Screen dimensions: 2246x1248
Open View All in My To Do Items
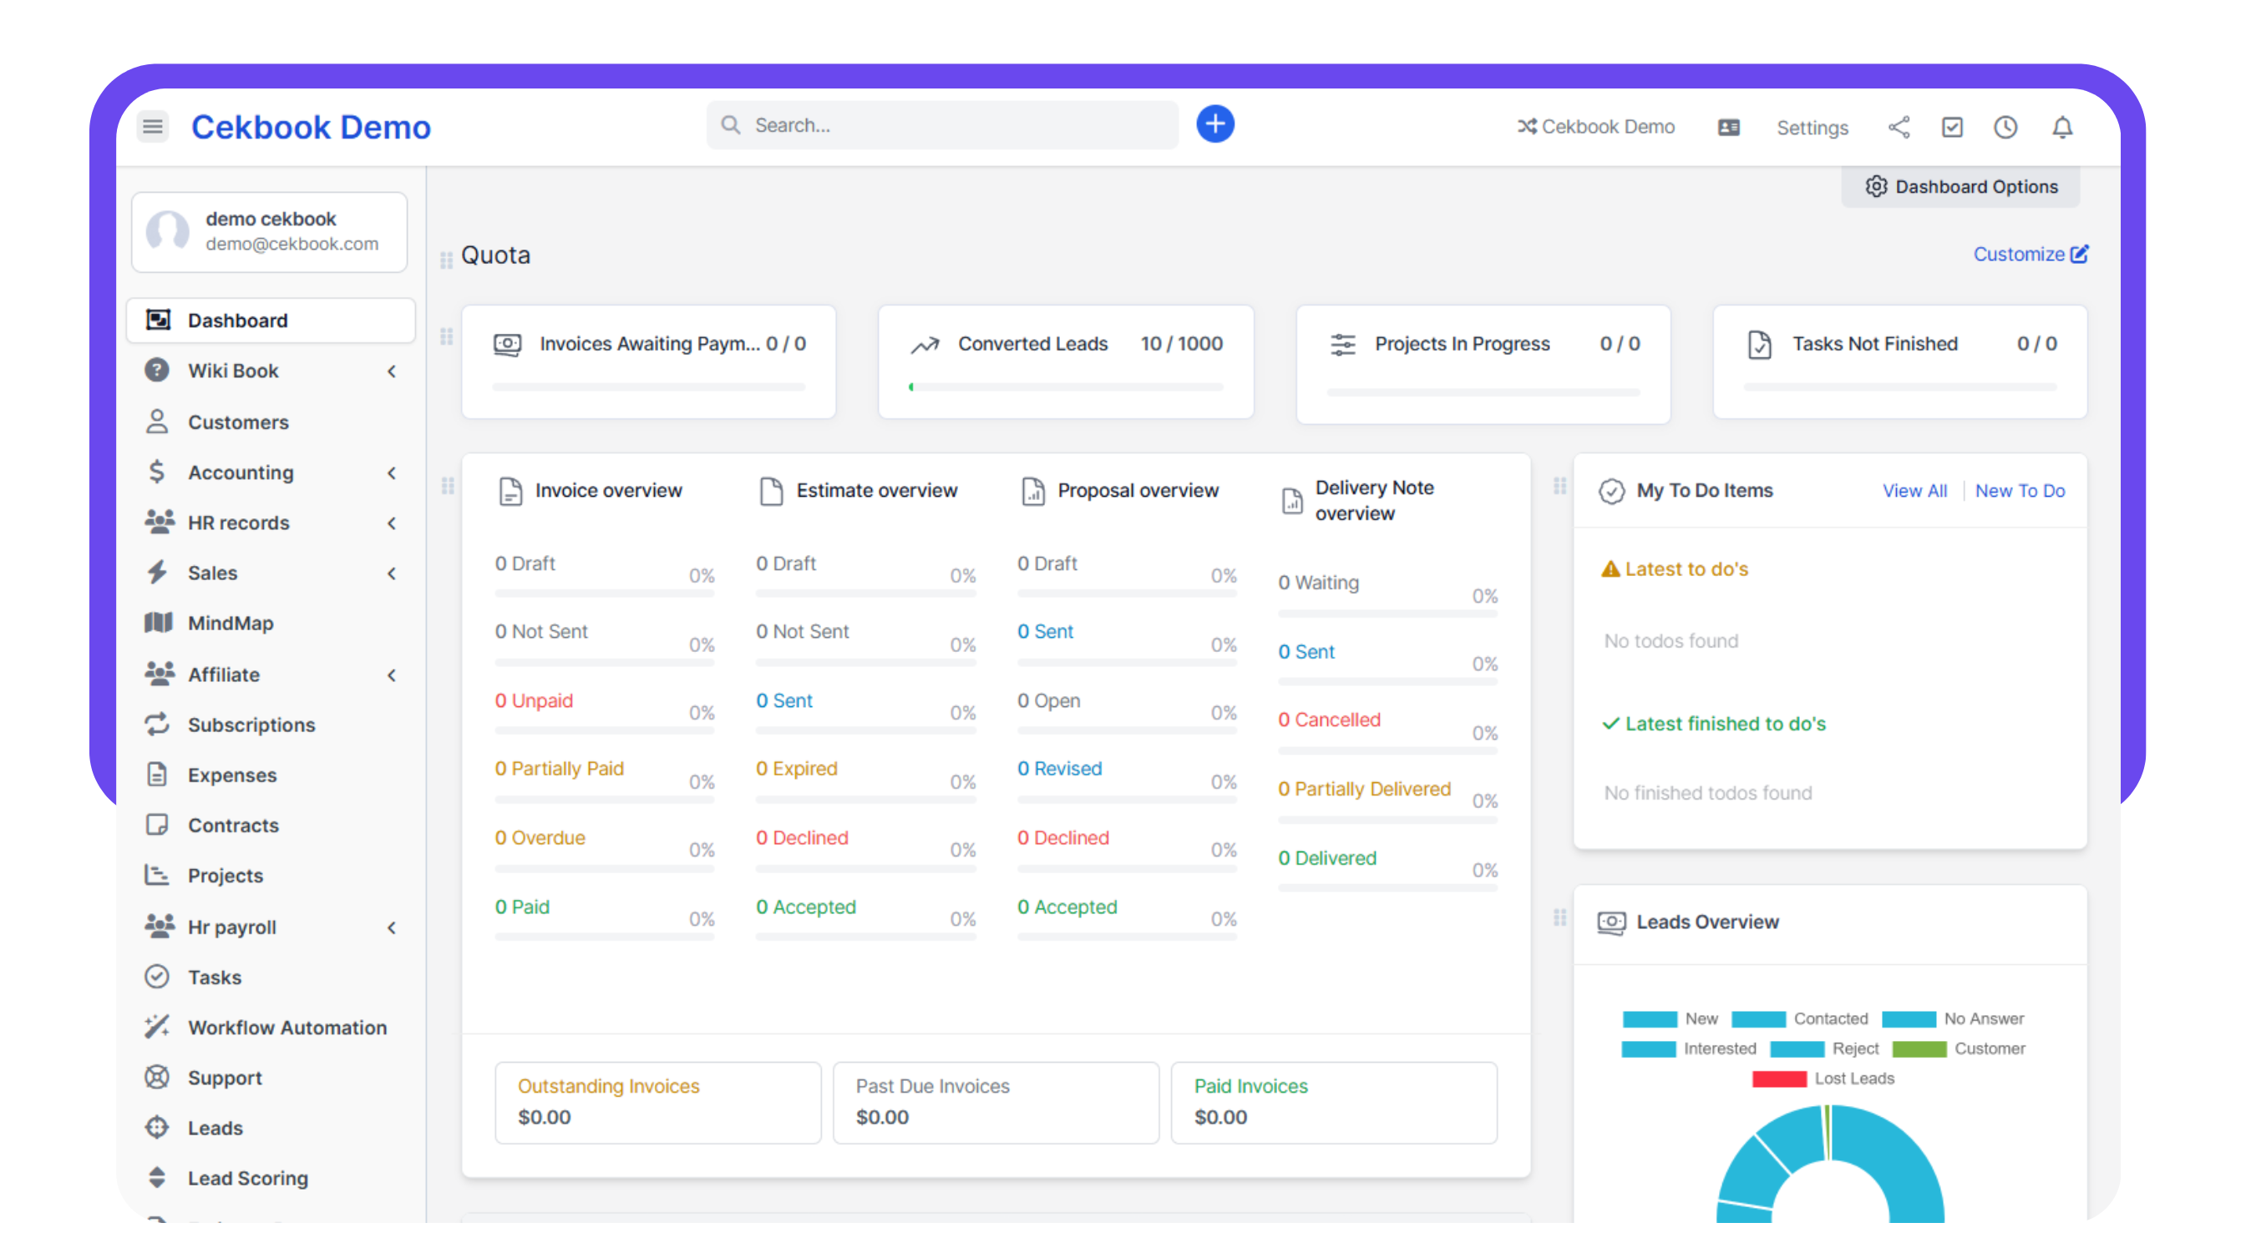[1914, 491]
